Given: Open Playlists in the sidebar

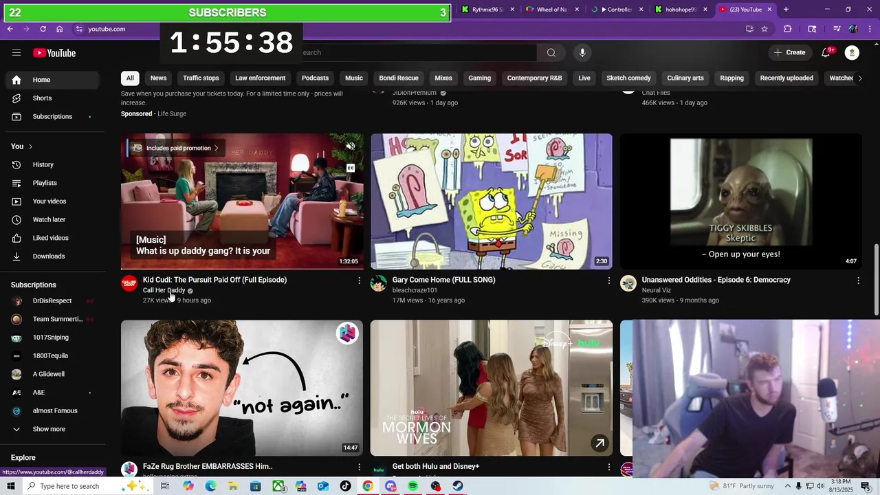Looking at the screenshot, I should [x=52, y=183].
